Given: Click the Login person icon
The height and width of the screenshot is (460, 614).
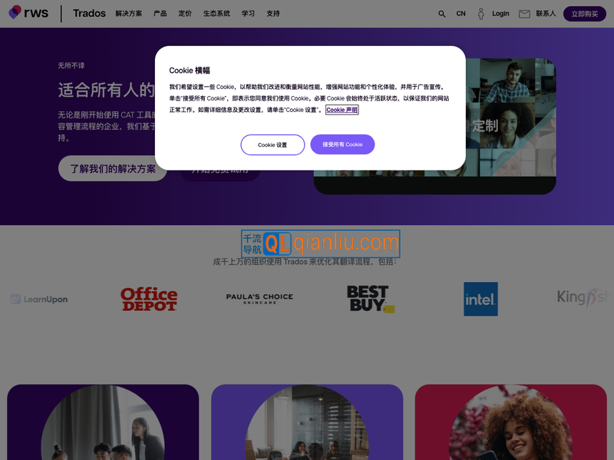Looking at the screenshot, I should pyautogui.click(x=480, y=13).
